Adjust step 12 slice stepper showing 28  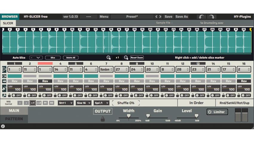(183, 69)
